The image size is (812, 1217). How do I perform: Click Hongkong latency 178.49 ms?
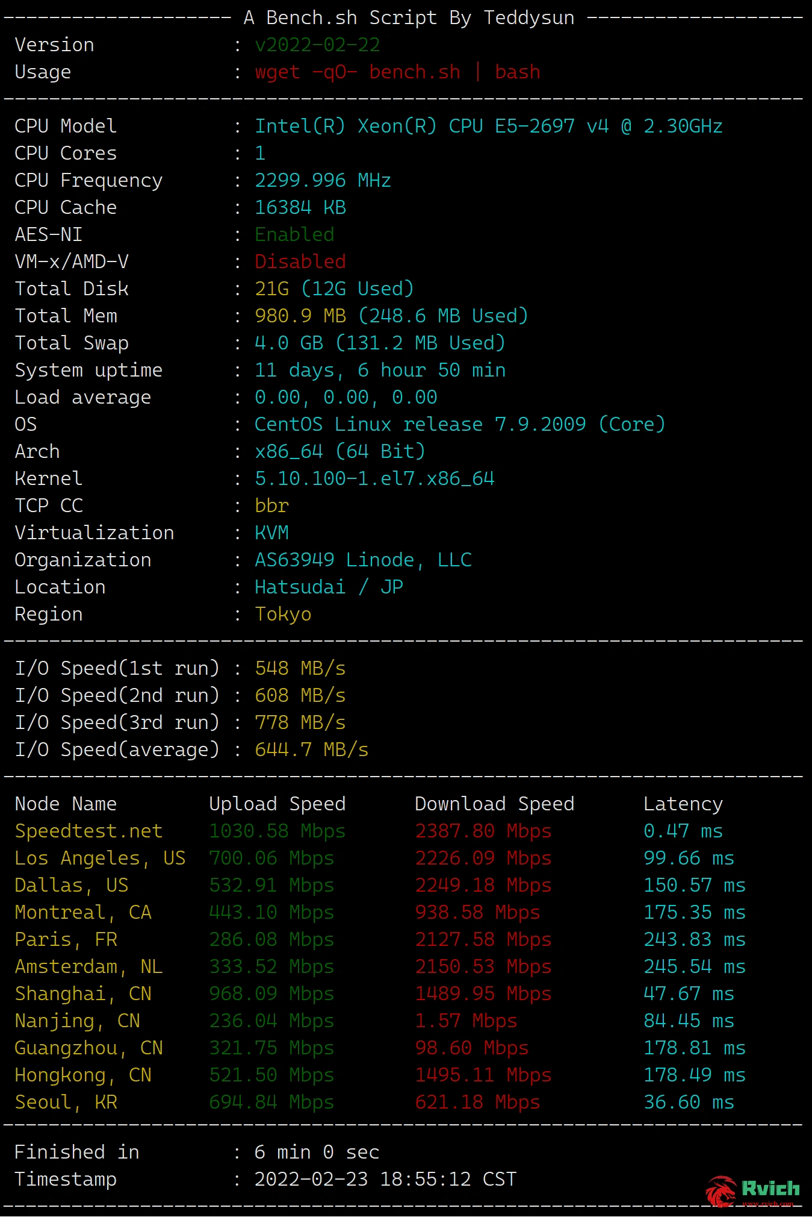click(x=695, y=1075)
